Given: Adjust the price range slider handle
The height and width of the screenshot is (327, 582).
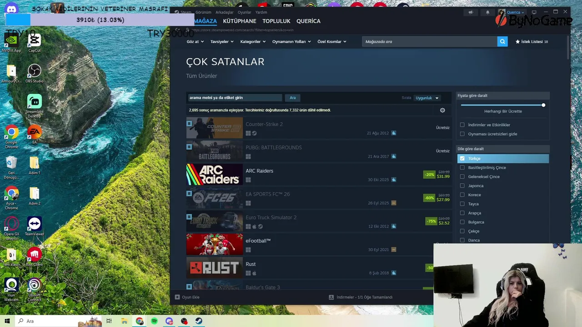Looking at the screenshot, I should click(x=543, y=105).
